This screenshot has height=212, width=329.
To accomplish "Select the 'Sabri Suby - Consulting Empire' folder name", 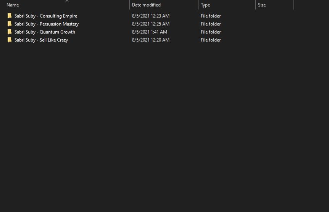I will coord(46,16).
